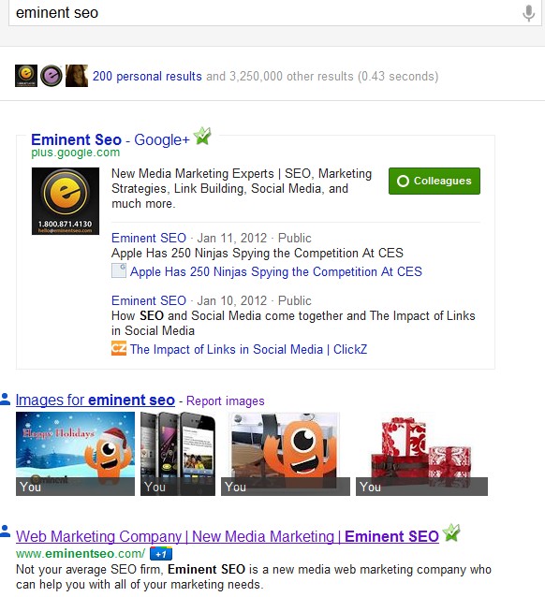Click the ClickZ orange CZ icon
This screenshot has height=597, width=545.
point(119,348)
